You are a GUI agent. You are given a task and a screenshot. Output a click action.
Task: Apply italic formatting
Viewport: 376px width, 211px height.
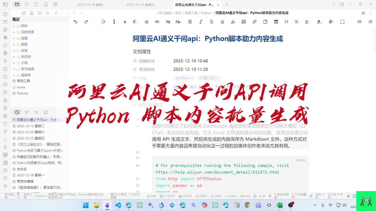[x=201, y=22]
